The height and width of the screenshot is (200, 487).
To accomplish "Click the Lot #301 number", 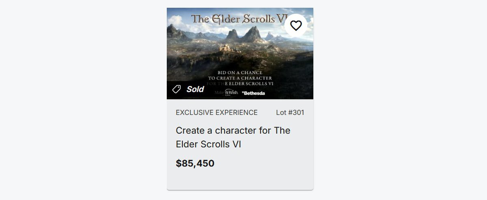I will (290, 113).
